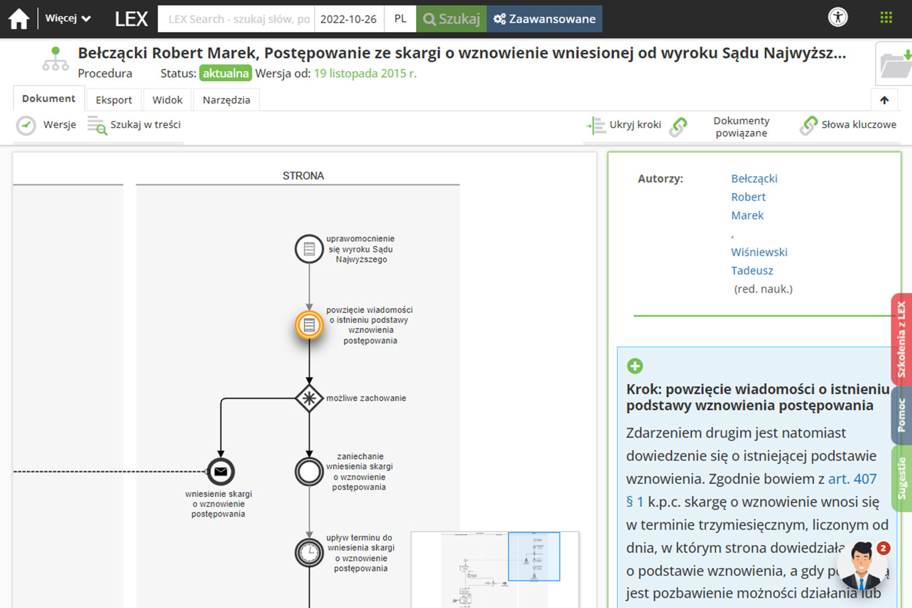The width and height of the screenshot is (912, 608).
Task: Click the clock timer 'upływ terminu' node
Action: pos(309,553)
